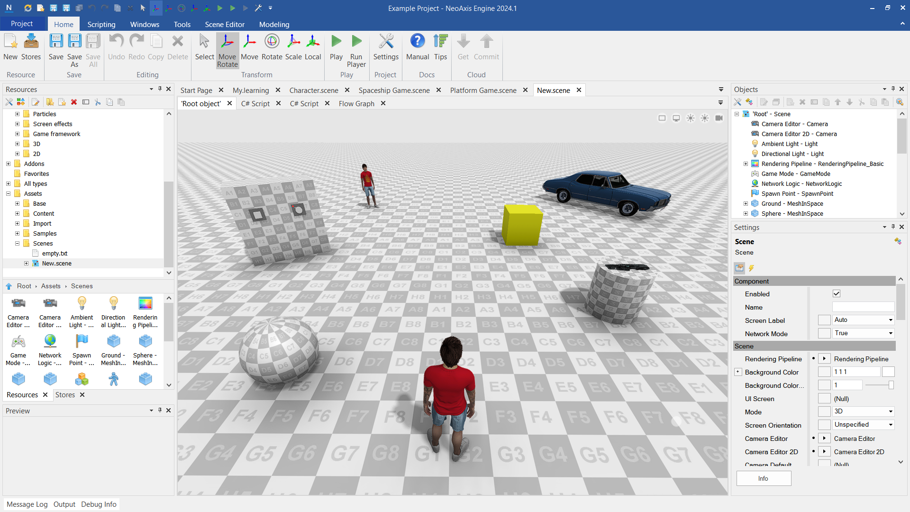Image resolution: width=910 pixels, height=512 pixels.
Task: Toggle the Screen Label property checkbox
Action: 824,320
